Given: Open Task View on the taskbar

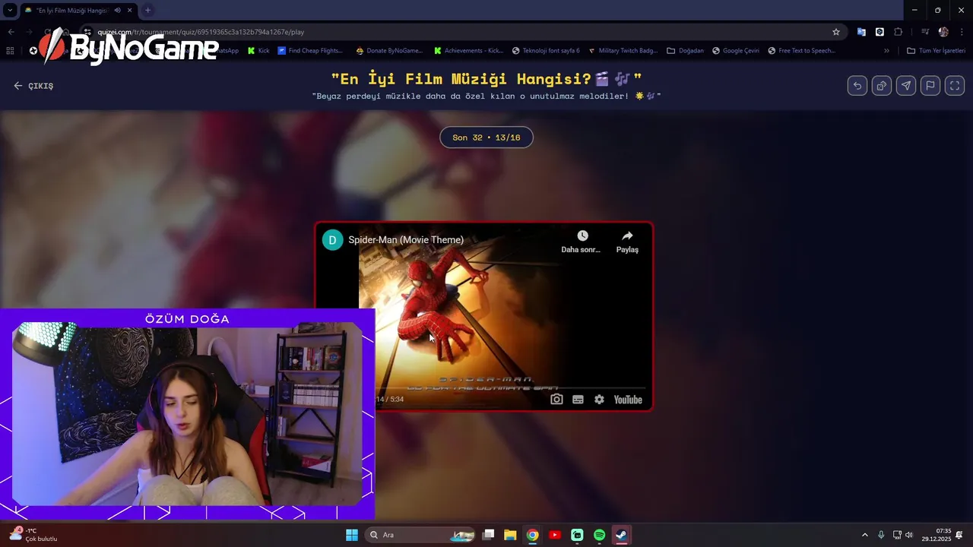Looking at the screenshot, I should pos(489,535).
